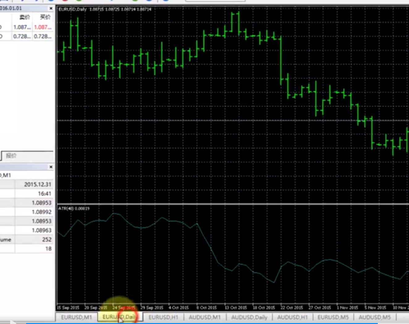The height and width of the screenshot is (324, 409).
Task: Select the 2015.12.31 date row in data window
Action: (x=38, y=184)
